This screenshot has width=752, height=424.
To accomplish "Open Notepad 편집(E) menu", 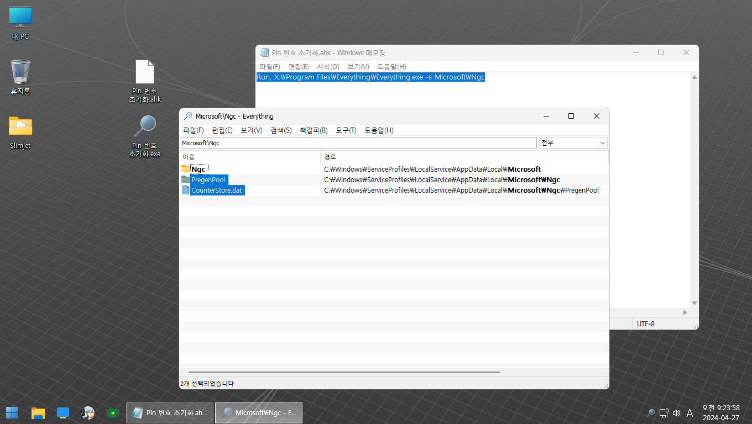I will click(x=299, y=66).
